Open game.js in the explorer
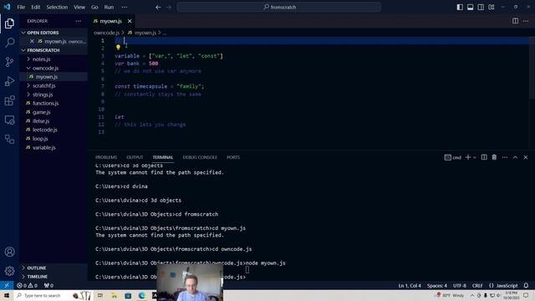 pyautogui.click(x=42, y=112)
